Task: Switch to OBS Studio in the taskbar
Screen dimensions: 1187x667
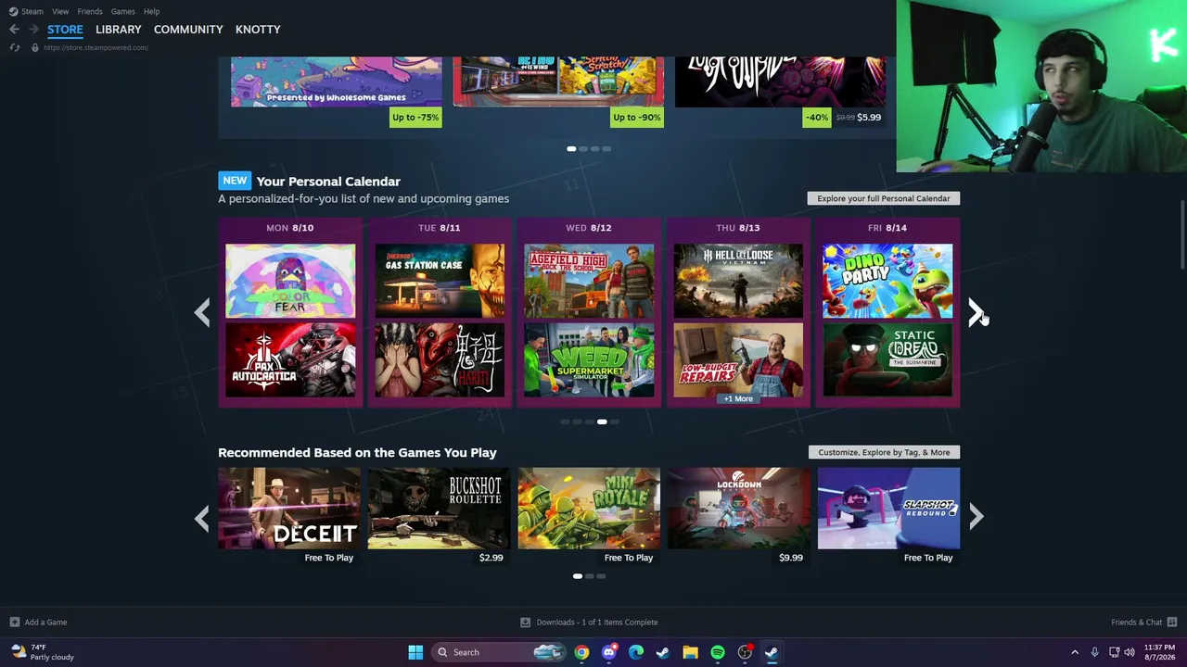Action: (x=745, y=652)
